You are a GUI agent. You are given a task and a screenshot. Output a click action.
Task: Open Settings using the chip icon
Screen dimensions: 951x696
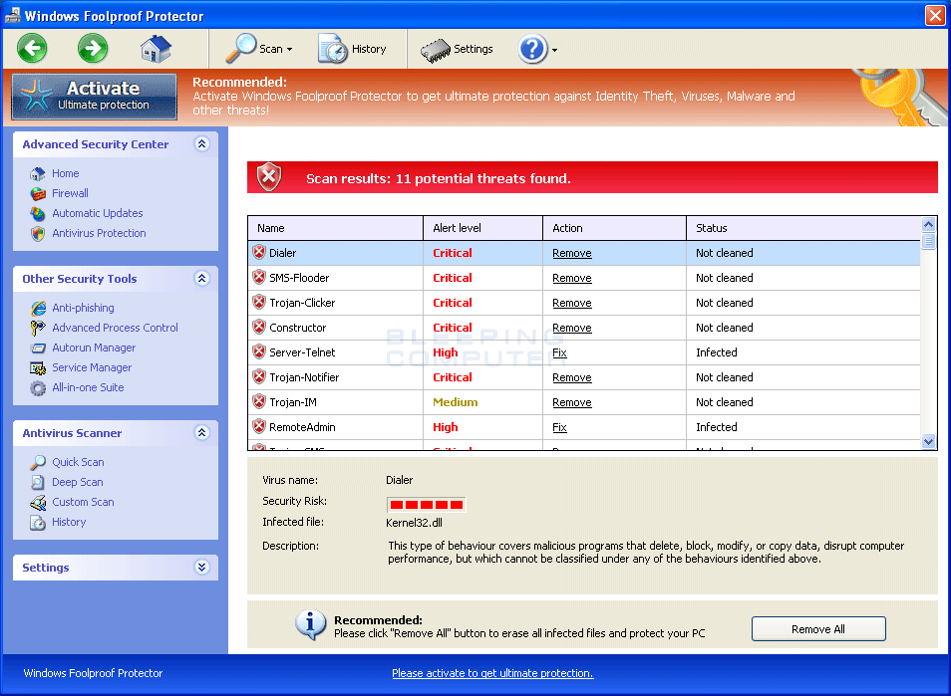click(456, 48)
